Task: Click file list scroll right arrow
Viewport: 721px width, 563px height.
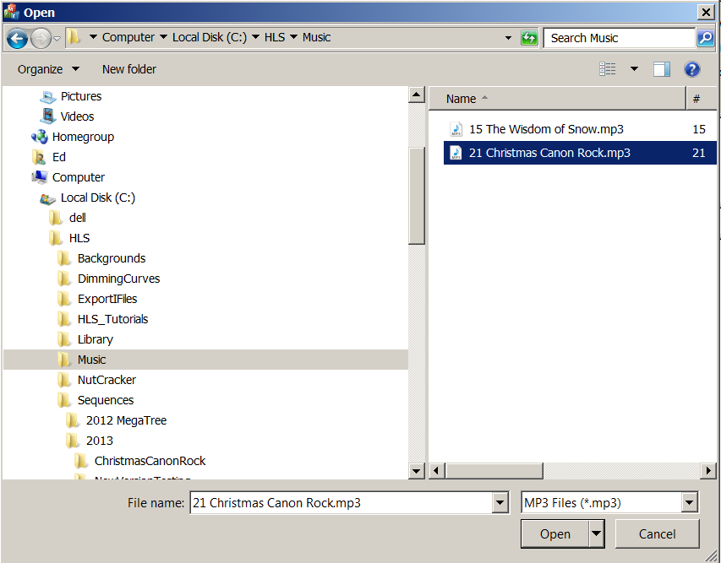Action: click(x=708, y=471)
